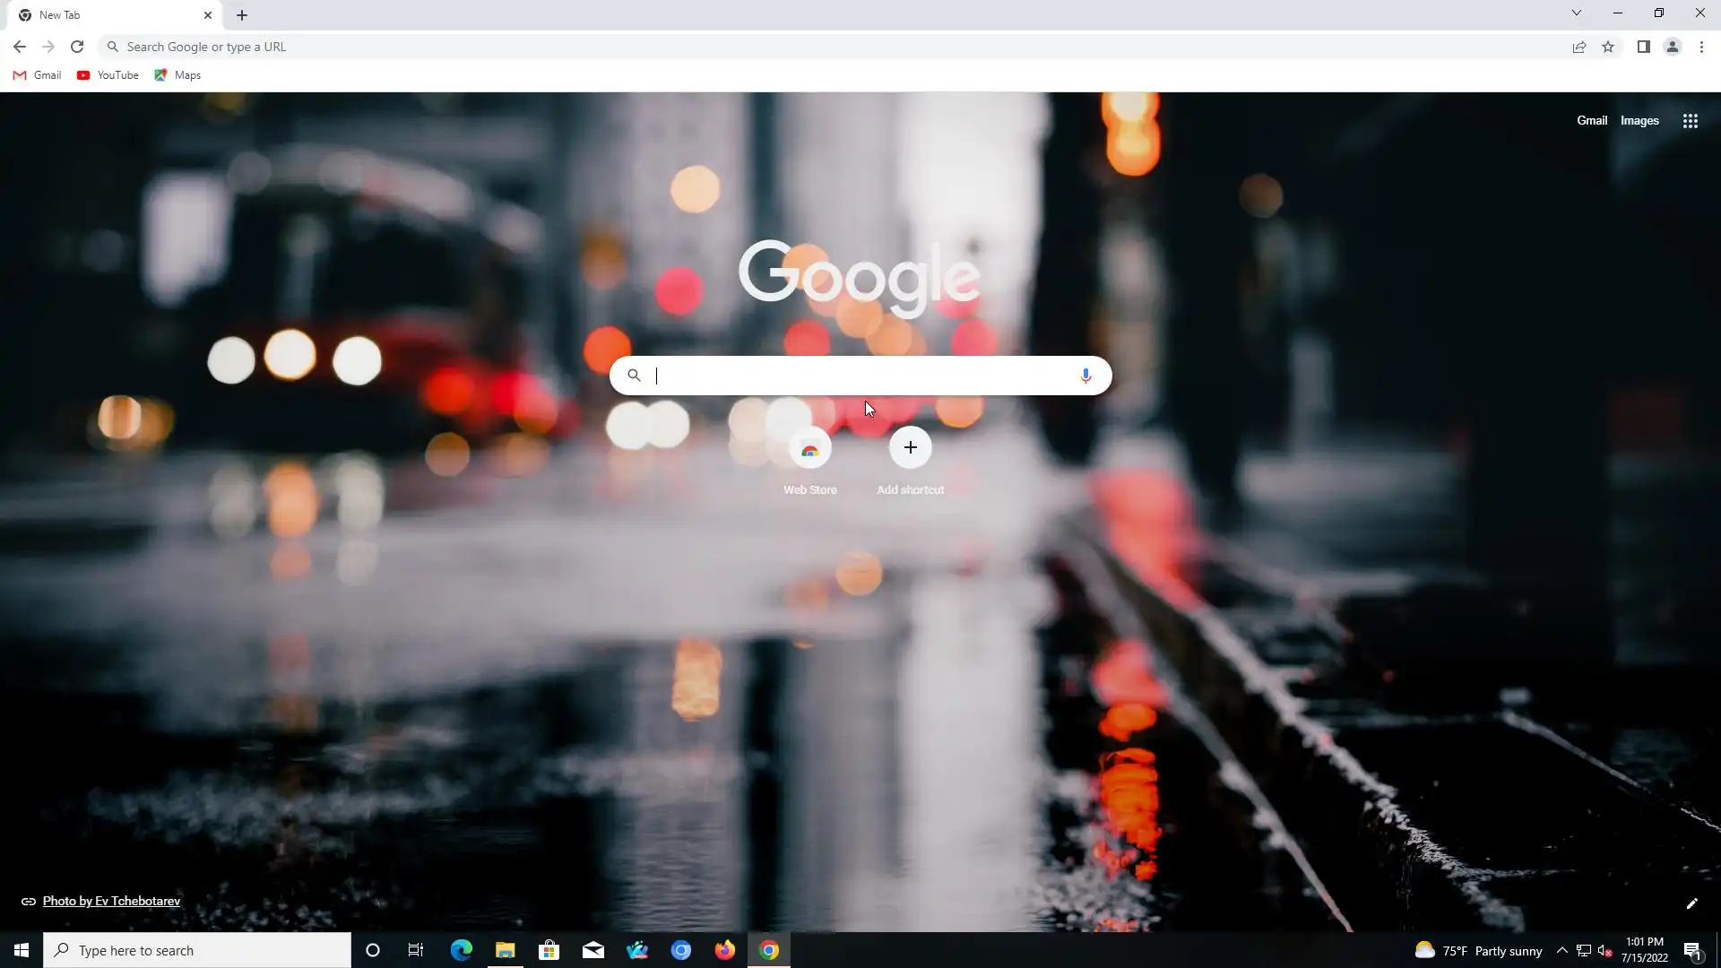Screen dimensions: 1721x968
Task: Launch Firefox from the taskbar
Action: point(724,950)
